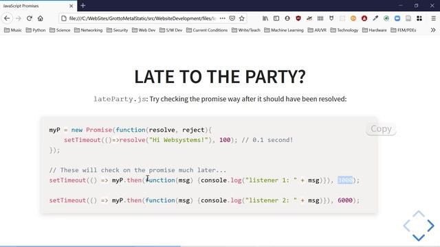The width and height of the screenshot is (440, 247).
Task: Open the browser home page
Action: point(41,19)
